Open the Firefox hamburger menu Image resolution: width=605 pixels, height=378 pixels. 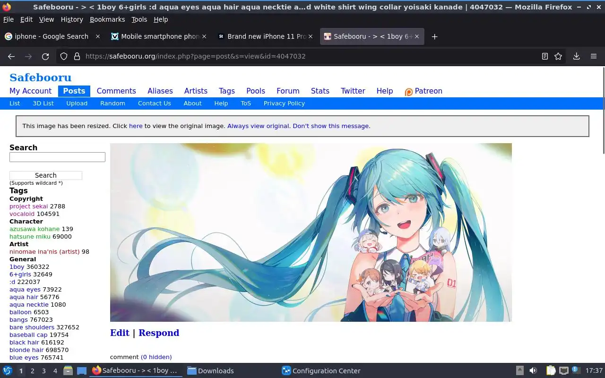click(x=594, y=56)
